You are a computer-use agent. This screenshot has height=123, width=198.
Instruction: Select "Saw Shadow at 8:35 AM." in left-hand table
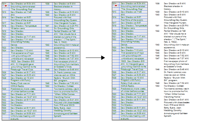pos(23,75)
